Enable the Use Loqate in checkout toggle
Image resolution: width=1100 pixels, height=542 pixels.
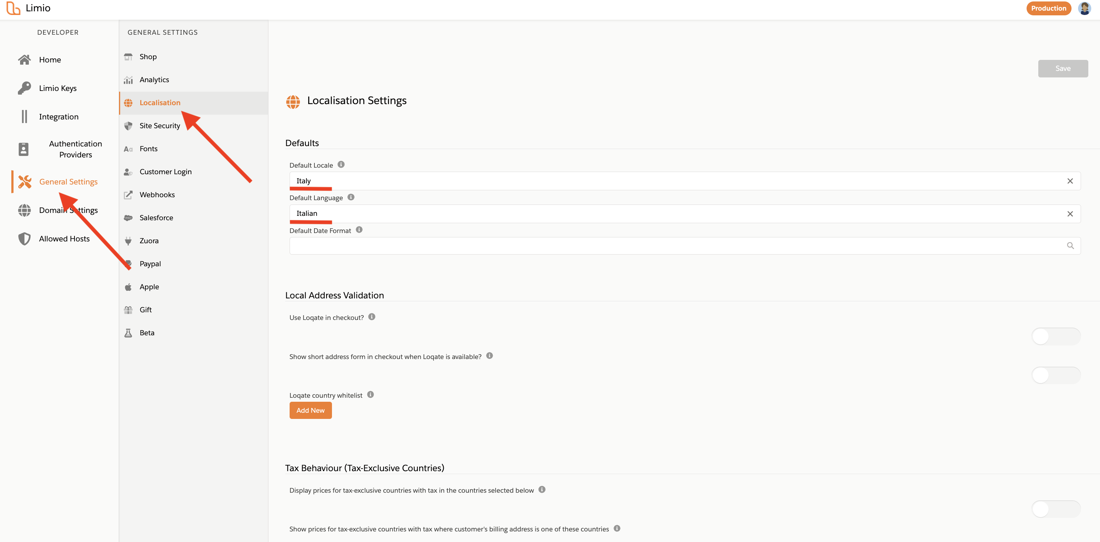1055,337
